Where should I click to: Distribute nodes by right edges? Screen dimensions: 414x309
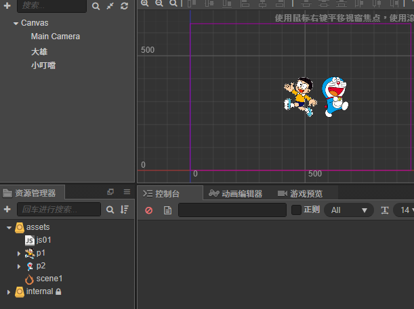pos(394,3)
